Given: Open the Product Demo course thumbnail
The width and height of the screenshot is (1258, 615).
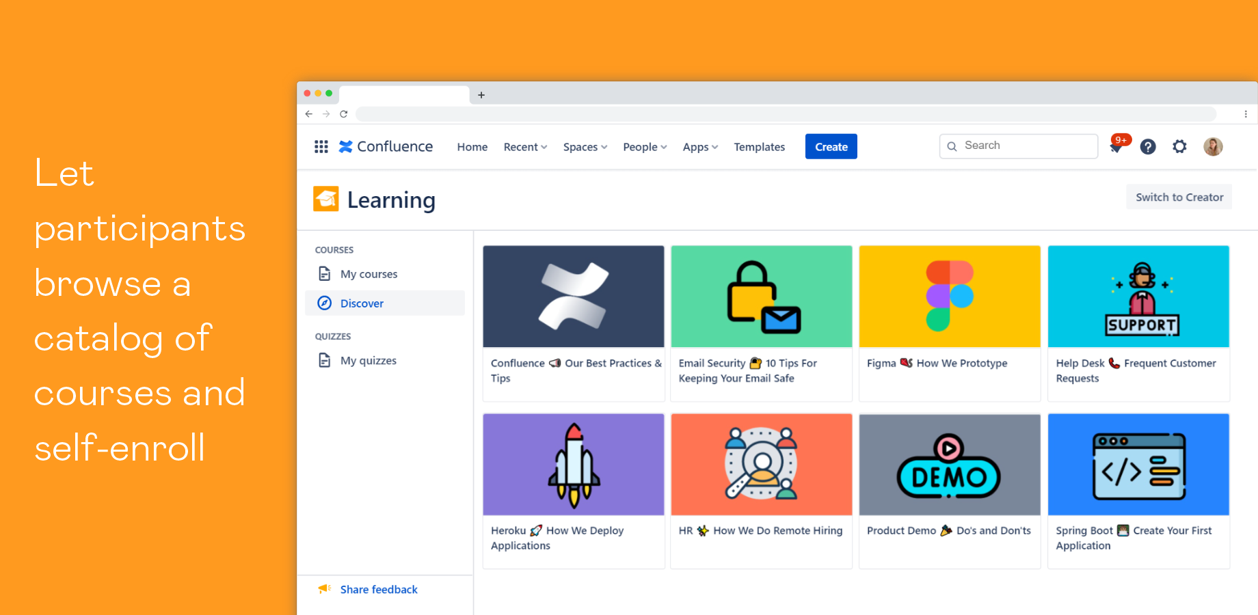Looking at the screenshot, I should click(x=950, y=465).
